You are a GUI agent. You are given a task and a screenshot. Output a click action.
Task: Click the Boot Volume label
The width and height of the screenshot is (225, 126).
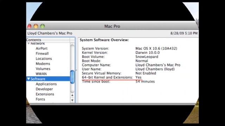(x=93, y=57)
